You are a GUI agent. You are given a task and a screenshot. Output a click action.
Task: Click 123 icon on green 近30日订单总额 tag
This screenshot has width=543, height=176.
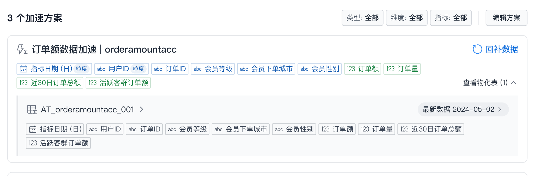(x=23, y=83)
